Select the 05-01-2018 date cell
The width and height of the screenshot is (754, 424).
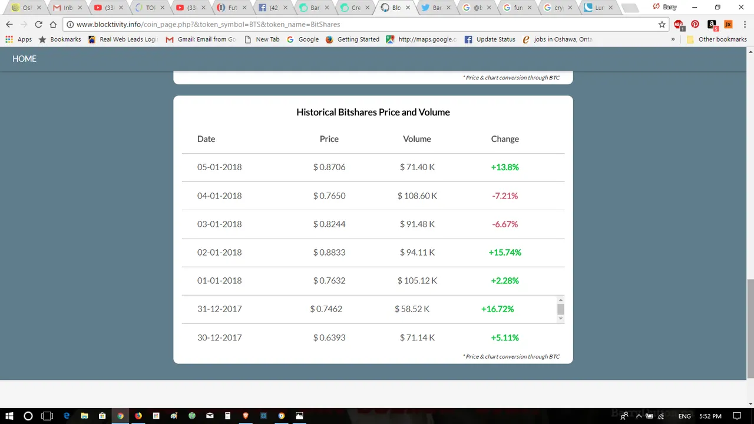point(220,167)
